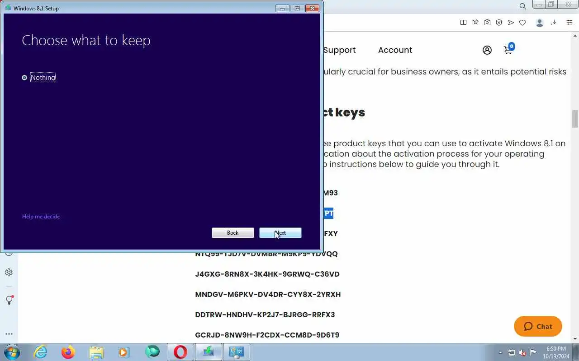Open the network tray icon
The height and width of the screenshot is (361, 579).
(x=512, y=352)
